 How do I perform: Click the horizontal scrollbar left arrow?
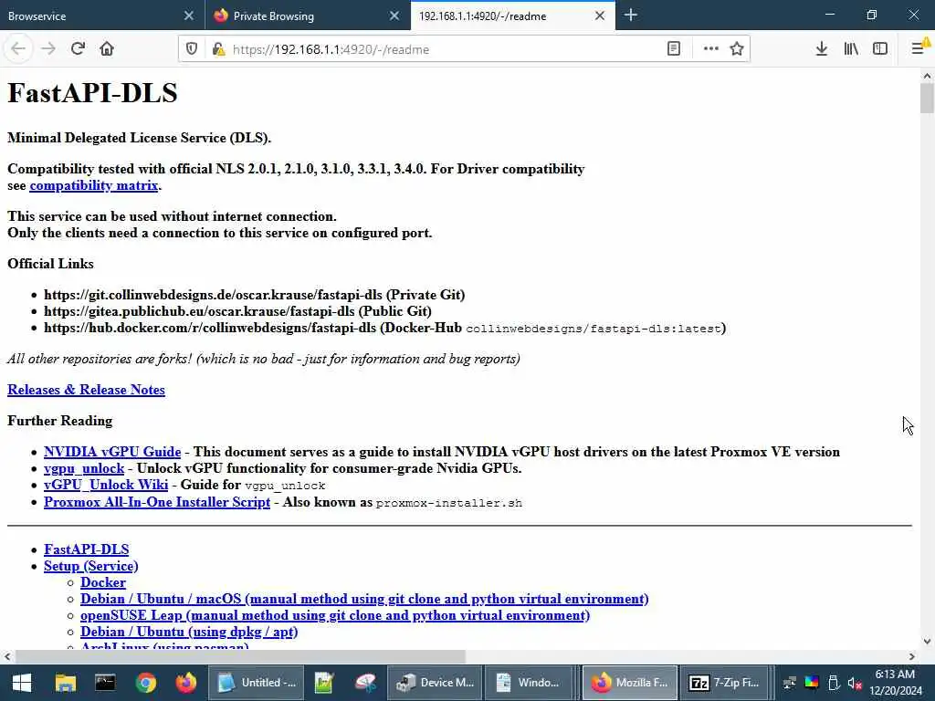7,657
